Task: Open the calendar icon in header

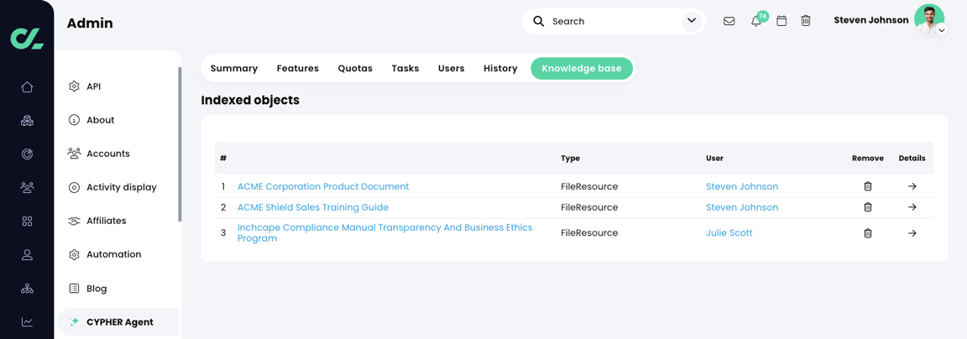Action: pyautogui.click(x=781, y=21)
